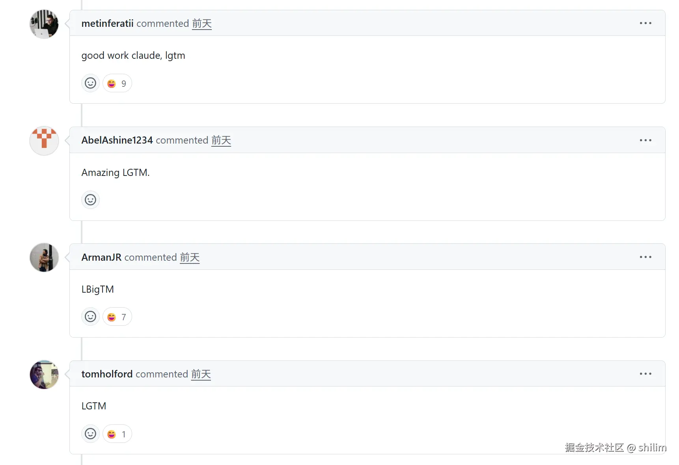
Task: Open ArmanJR's profile avatar
Action: click(x=44, y=258)
